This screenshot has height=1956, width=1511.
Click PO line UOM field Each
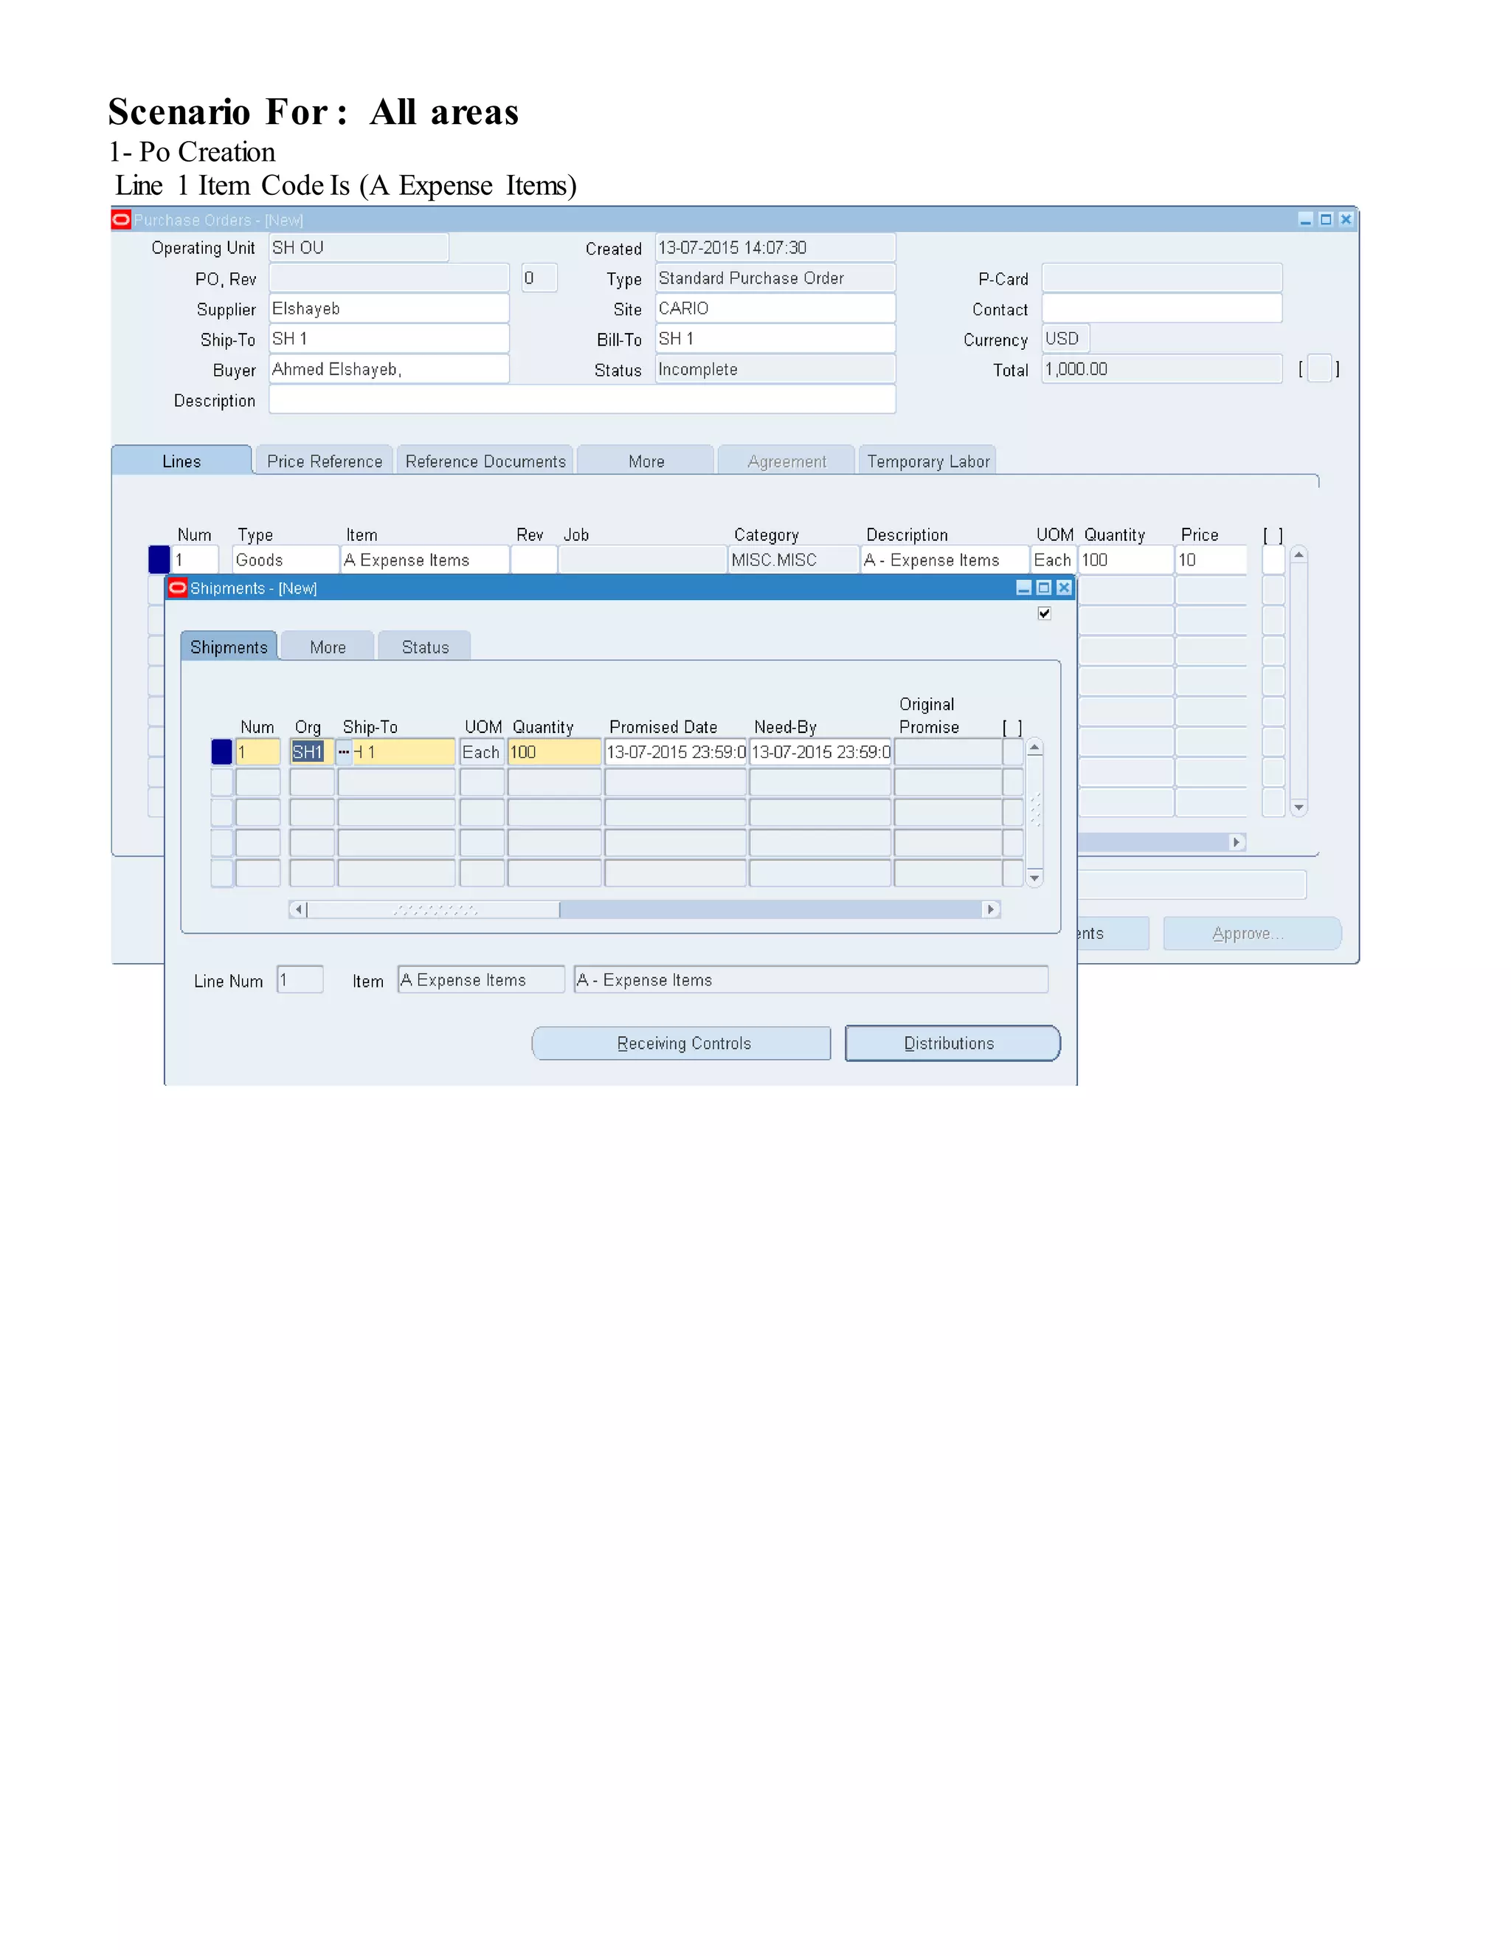(x=1053, y=559)
